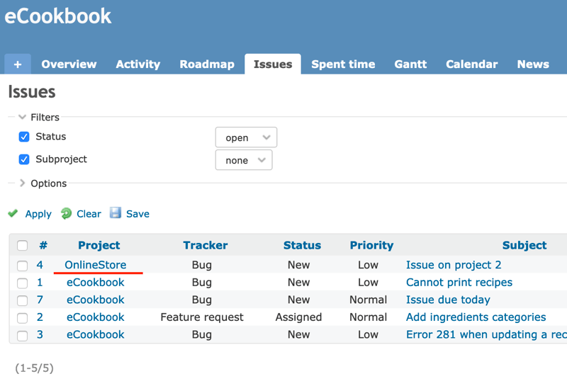This screenshot has height=391, width=567.
Task: Sort by the # column header
Action: coord(43,245)
